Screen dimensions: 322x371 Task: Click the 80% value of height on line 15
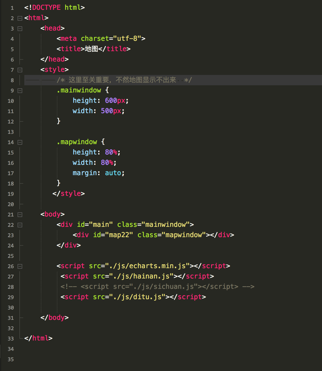click(111, 152)
